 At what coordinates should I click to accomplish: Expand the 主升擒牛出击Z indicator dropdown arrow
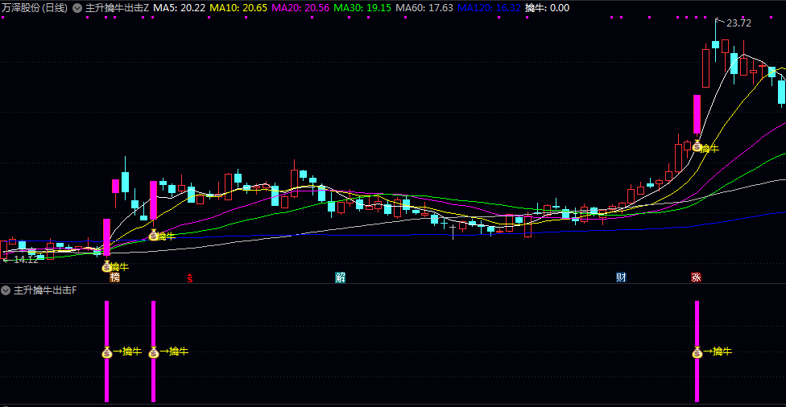[77, 8]
